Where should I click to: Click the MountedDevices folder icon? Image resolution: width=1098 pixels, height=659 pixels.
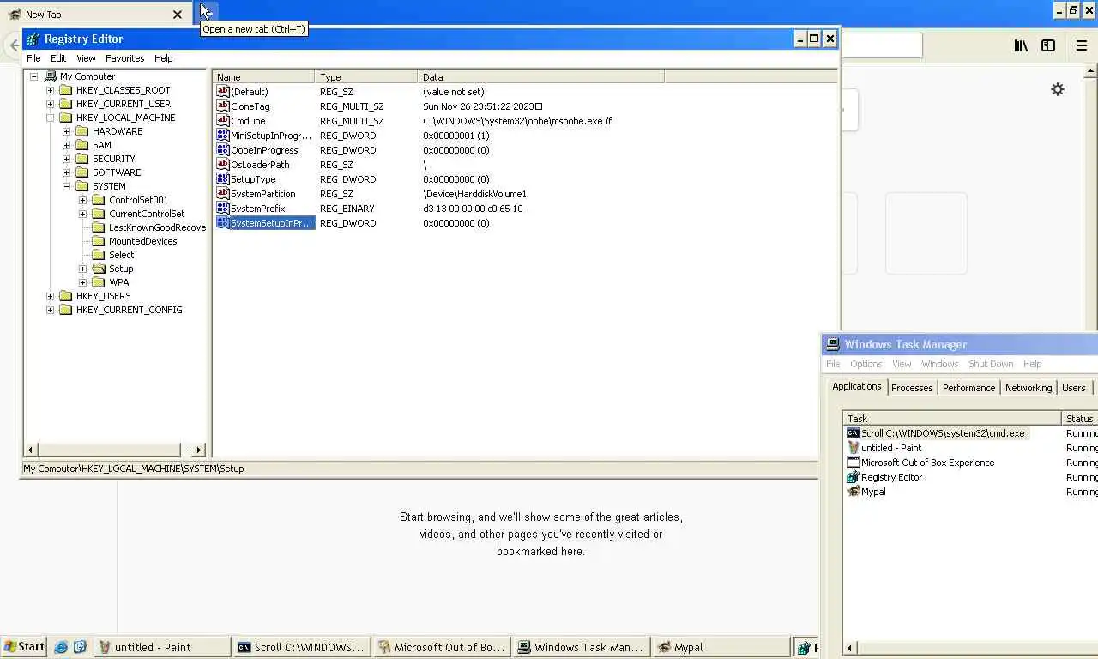(x=99, y=241)
